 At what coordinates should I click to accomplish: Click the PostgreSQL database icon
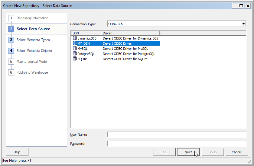click(74, 53)
